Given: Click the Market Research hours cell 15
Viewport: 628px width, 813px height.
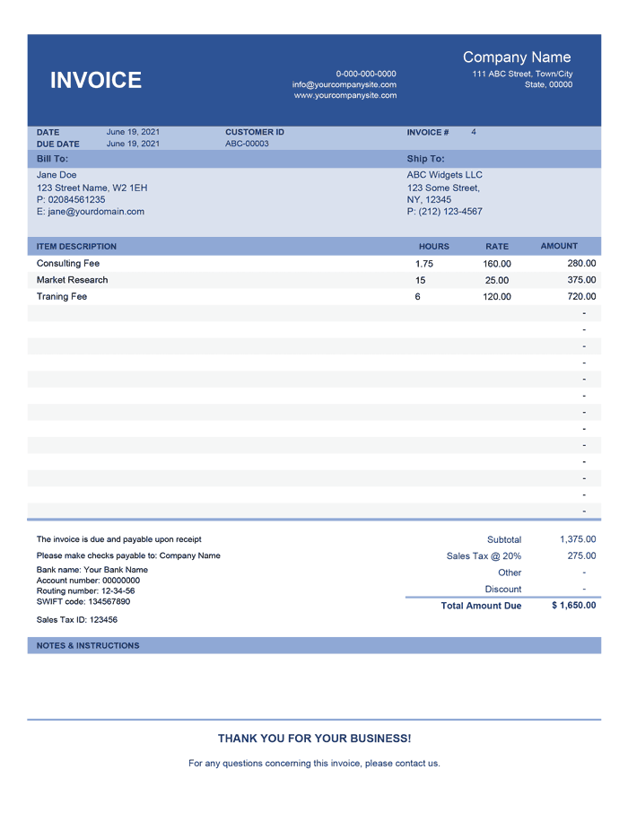Looking at the screenshot, I should coord(420,280).
